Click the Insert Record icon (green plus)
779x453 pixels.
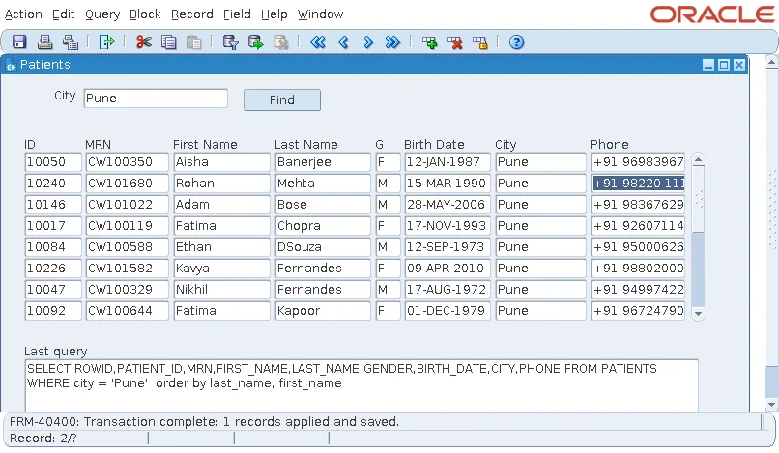tap(430, 42)
